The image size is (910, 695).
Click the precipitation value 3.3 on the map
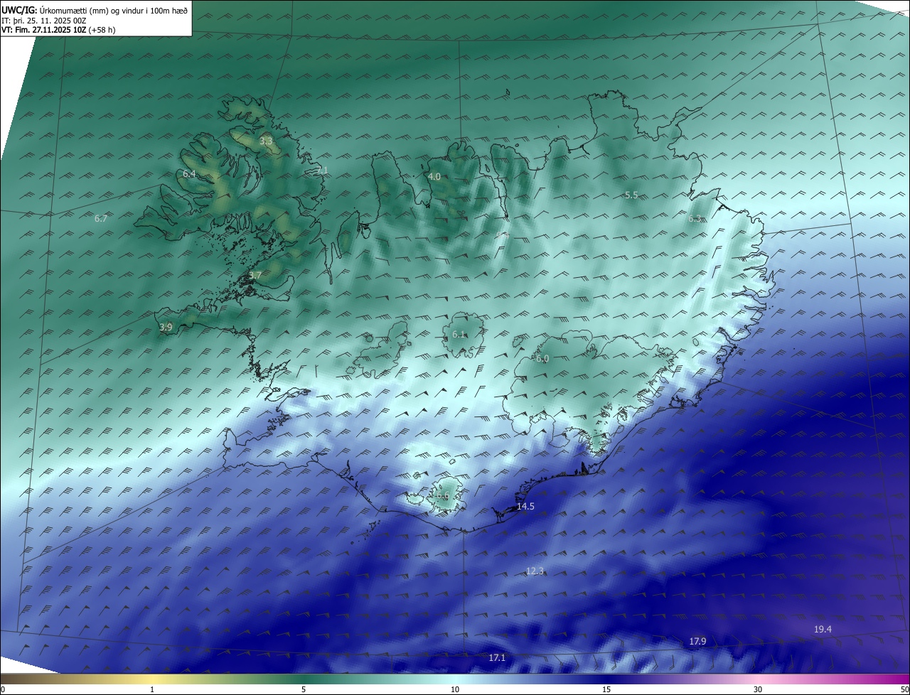(x=266, y=141)
